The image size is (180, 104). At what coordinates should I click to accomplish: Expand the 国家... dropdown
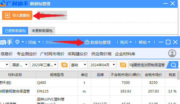pyautogui.click(x=20, y=65)
